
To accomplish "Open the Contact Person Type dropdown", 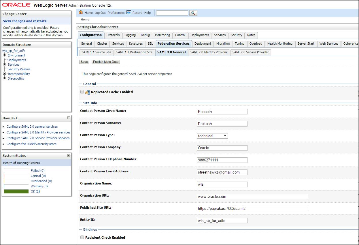I will (212, 136).
